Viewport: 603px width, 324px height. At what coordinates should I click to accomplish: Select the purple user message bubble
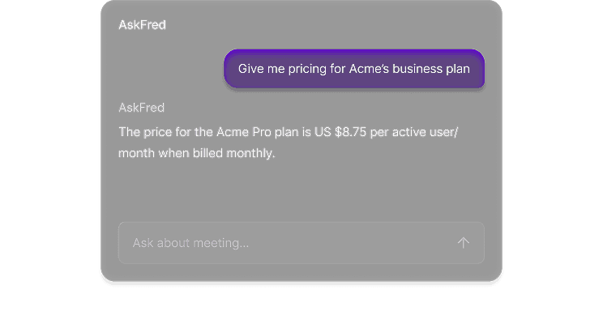click(354, 69)
